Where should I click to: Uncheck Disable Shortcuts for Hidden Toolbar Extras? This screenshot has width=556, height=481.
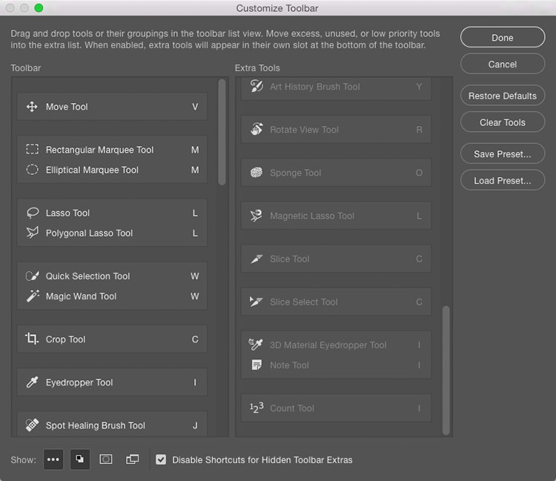pyautogui.click(x=161, y=460)
